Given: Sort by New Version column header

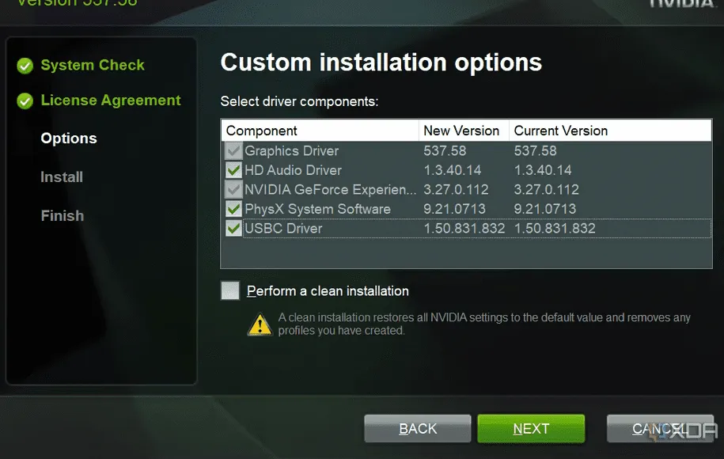Looking at the screenshot, I should click(461, 131).
